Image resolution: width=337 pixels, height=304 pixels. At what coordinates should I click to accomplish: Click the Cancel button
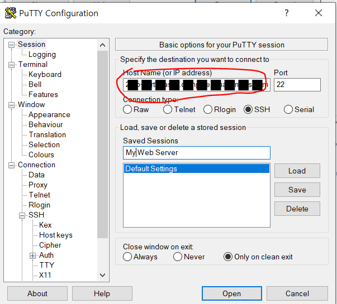click(297, 293)
